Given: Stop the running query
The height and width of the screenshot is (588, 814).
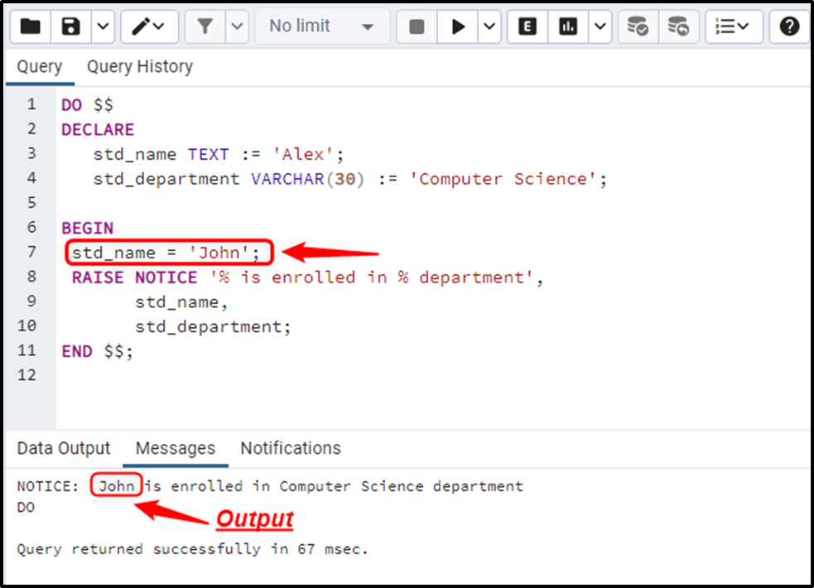Looking at the screenshot, I should coord(416,26).
